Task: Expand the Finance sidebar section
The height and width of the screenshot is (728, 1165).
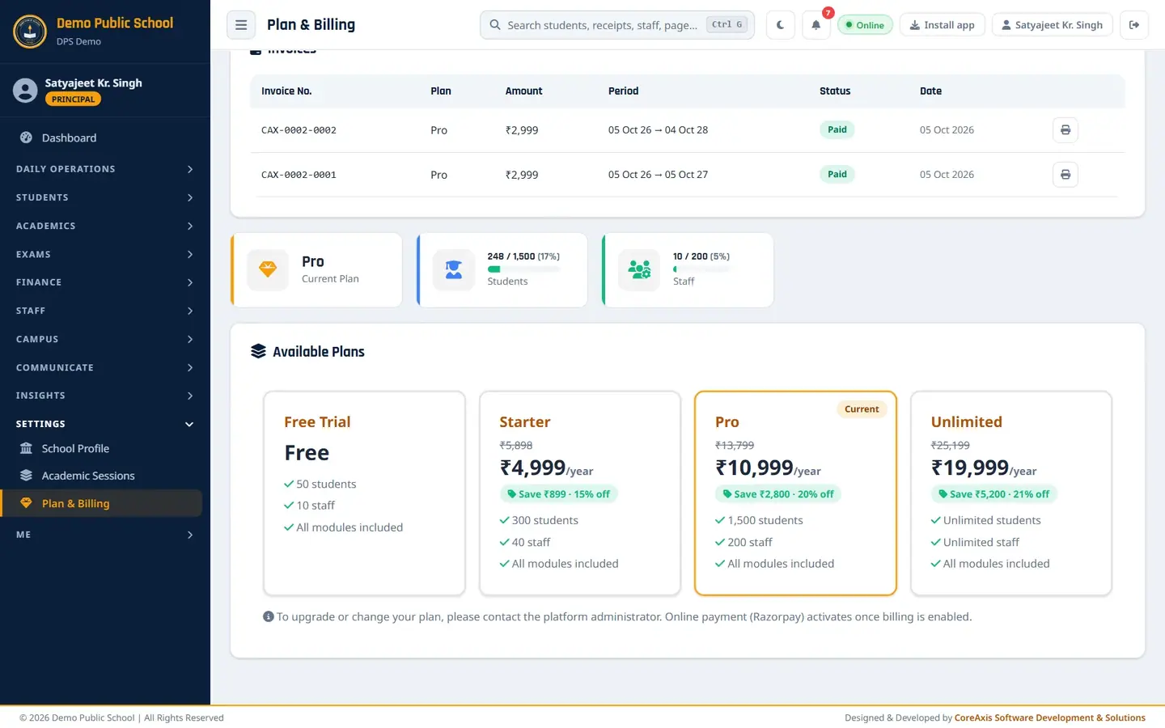Action: coord(104,282)
